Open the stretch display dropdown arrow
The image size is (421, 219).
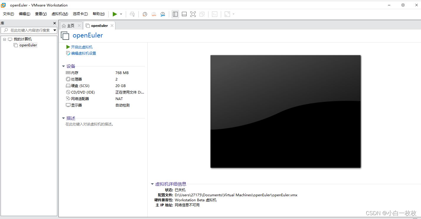click(x=234, y=14)
